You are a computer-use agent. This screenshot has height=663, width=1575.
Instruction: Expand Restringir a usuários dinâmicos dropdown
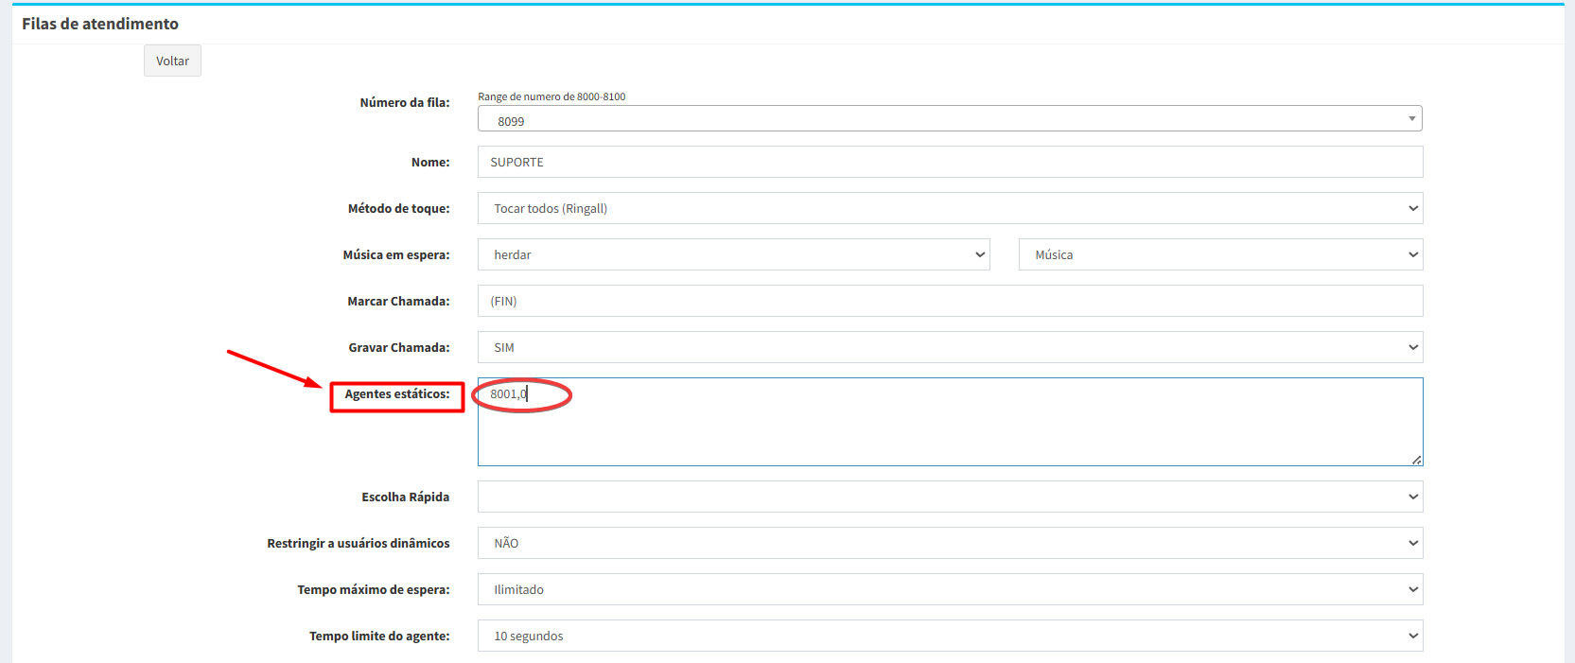tap(949, 543)
